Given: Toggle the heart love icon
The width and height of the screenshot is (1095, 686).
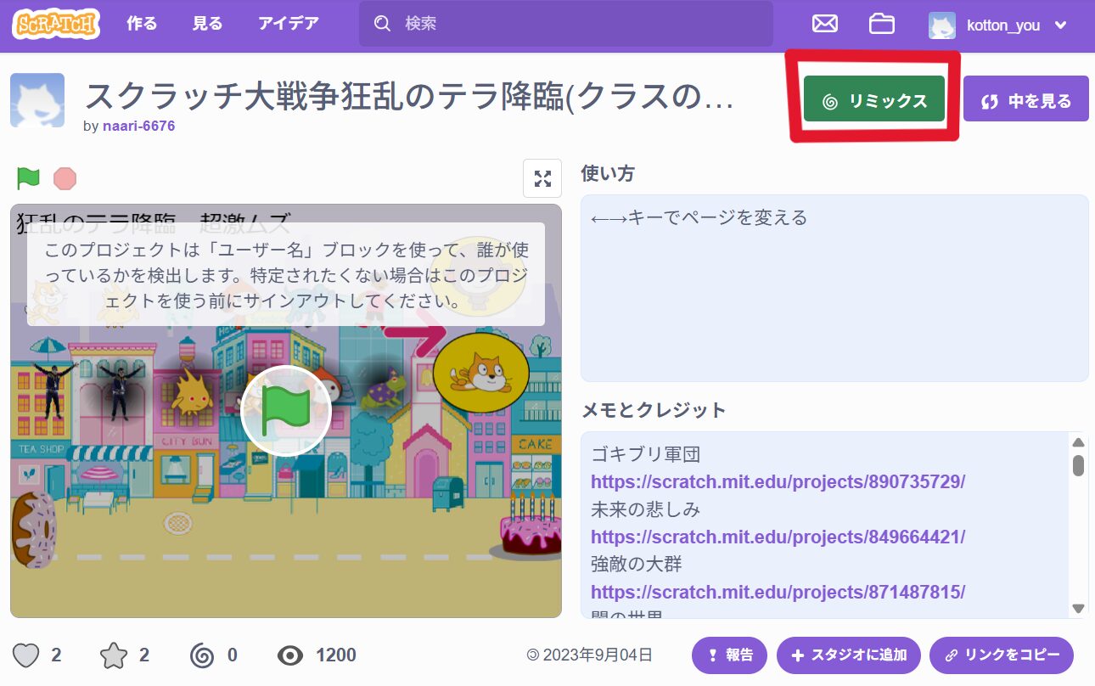Looking at the screenshot, I should pyautogui.click(x=27, y=655).
